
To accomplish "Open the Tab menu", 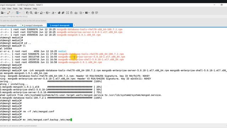I will [x=21, y=9].
